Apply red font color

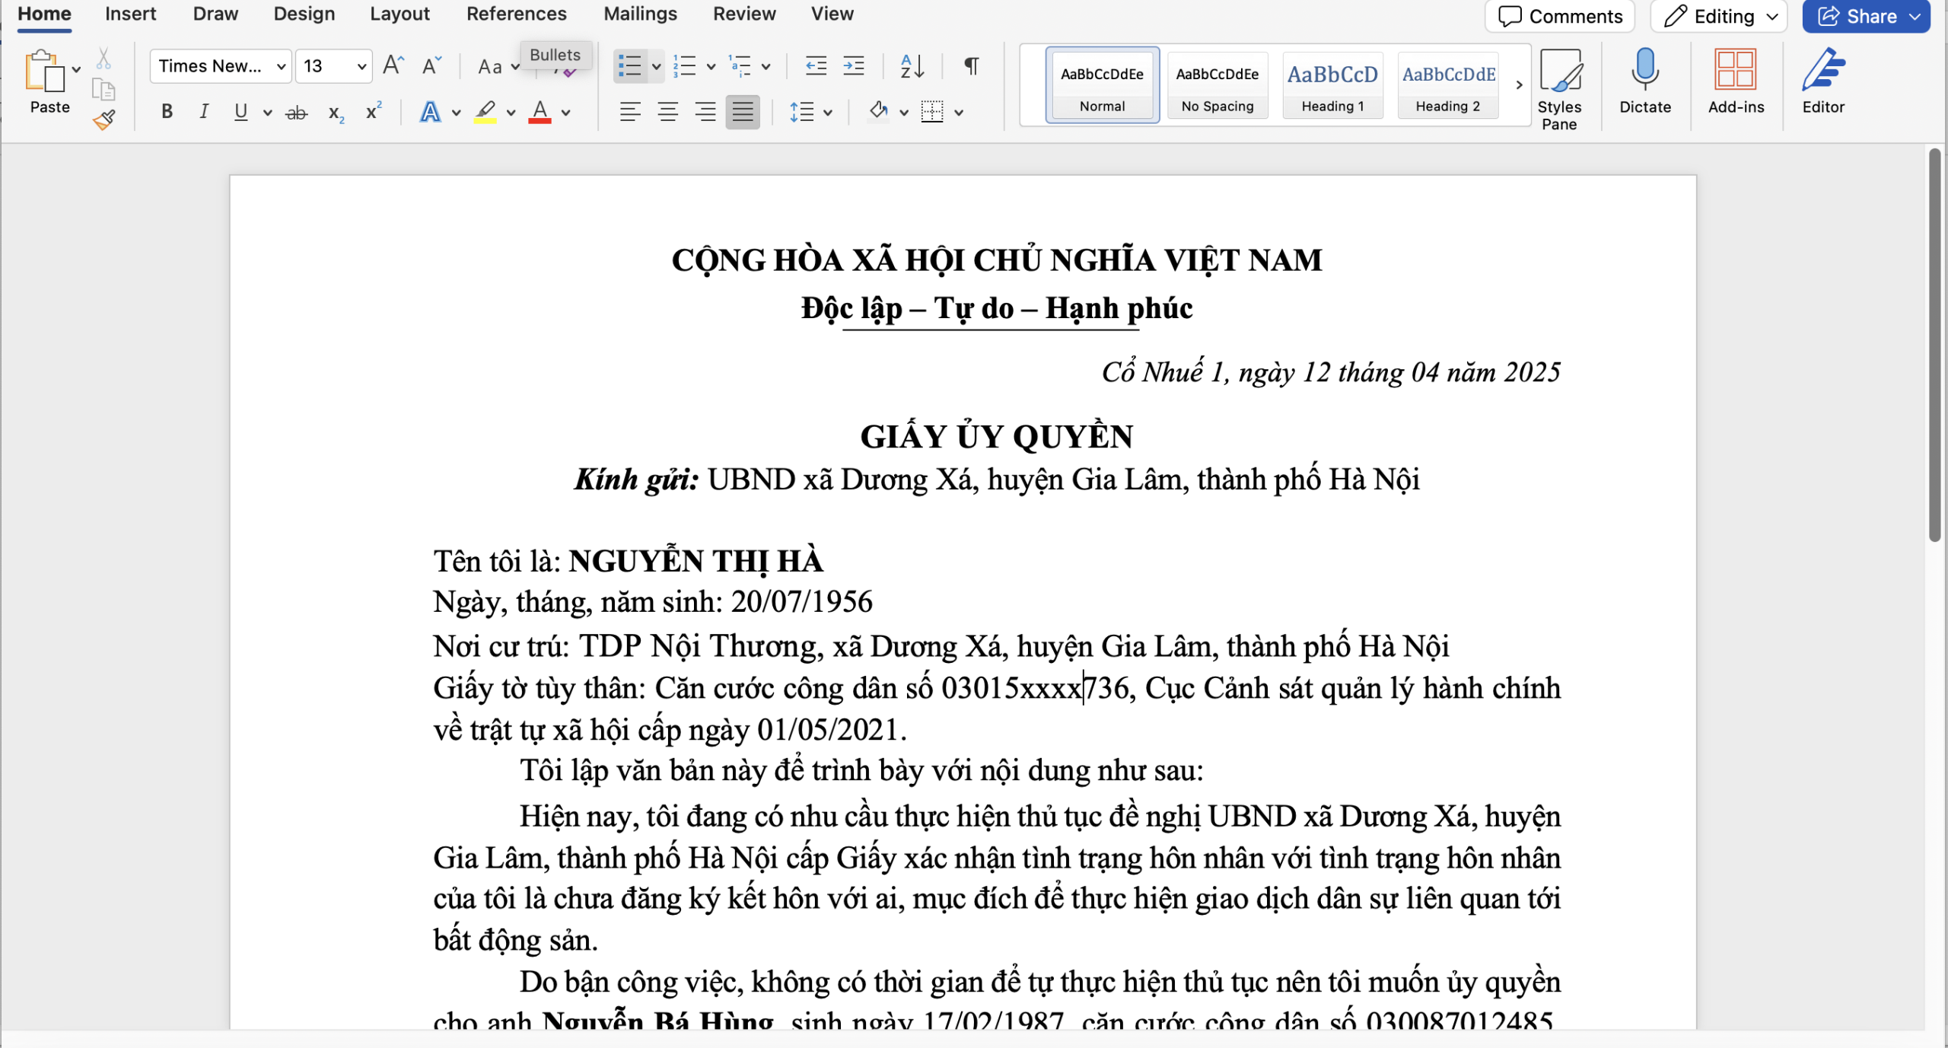pyautogui.click(x=540, y=113)
